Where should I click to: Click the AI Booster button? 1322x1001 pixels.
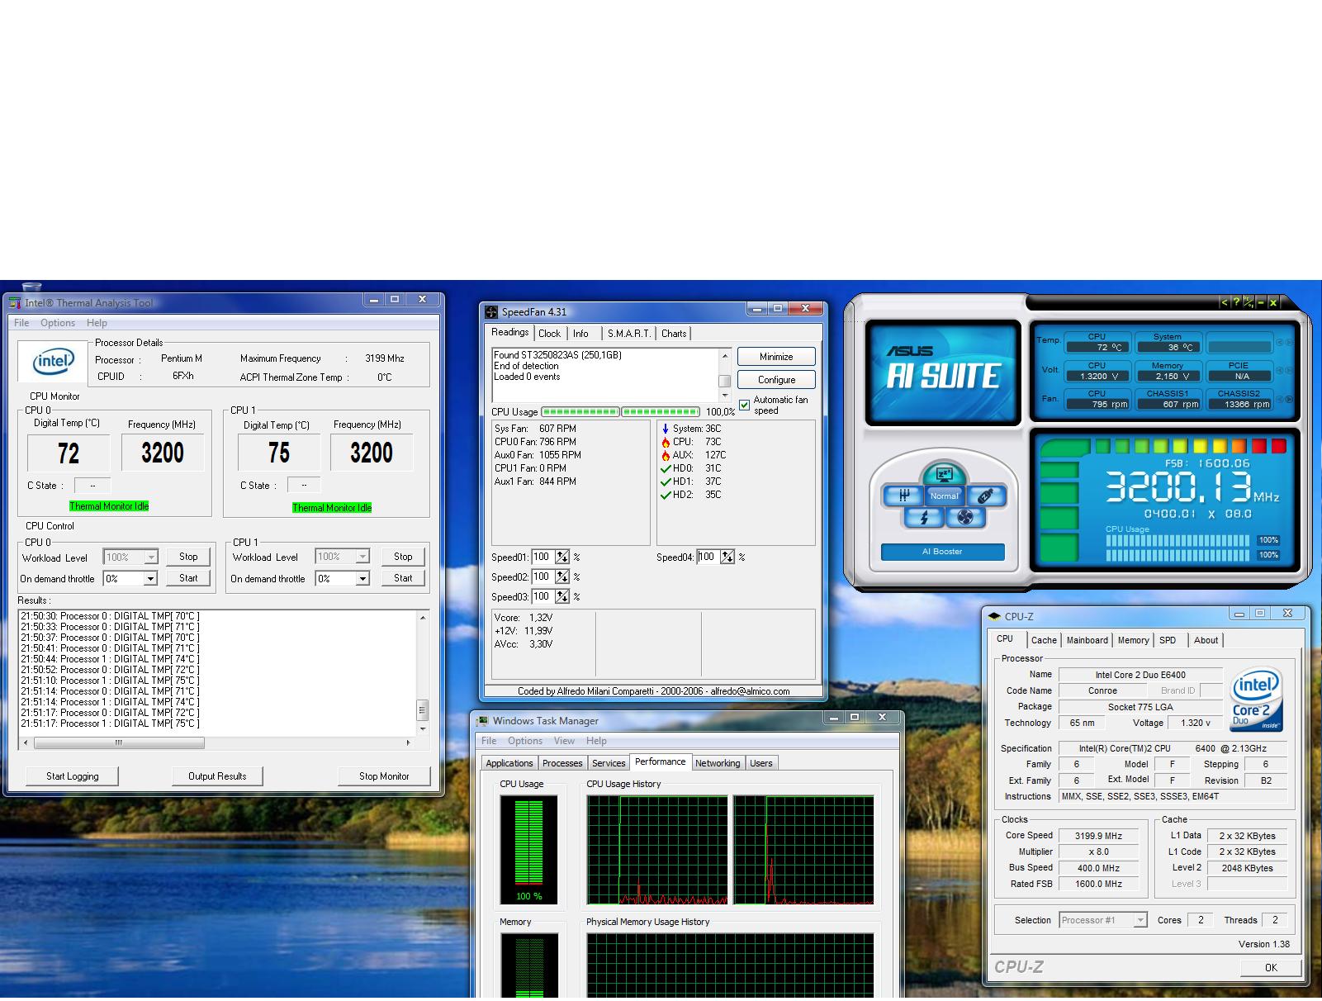pyautogui.click(x=942, y=552)
